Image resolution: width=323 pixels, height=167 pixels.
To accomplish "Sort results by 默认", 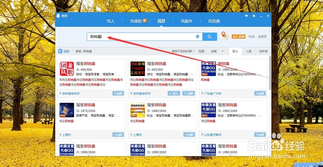I will pyautogui.click(x=235, y=51).
